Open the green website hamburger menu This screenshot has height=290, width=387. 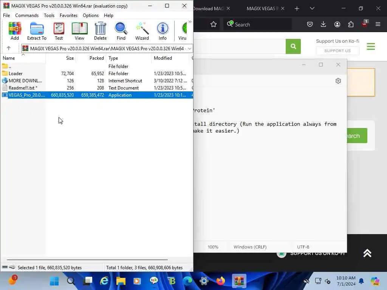pos(371,46)
